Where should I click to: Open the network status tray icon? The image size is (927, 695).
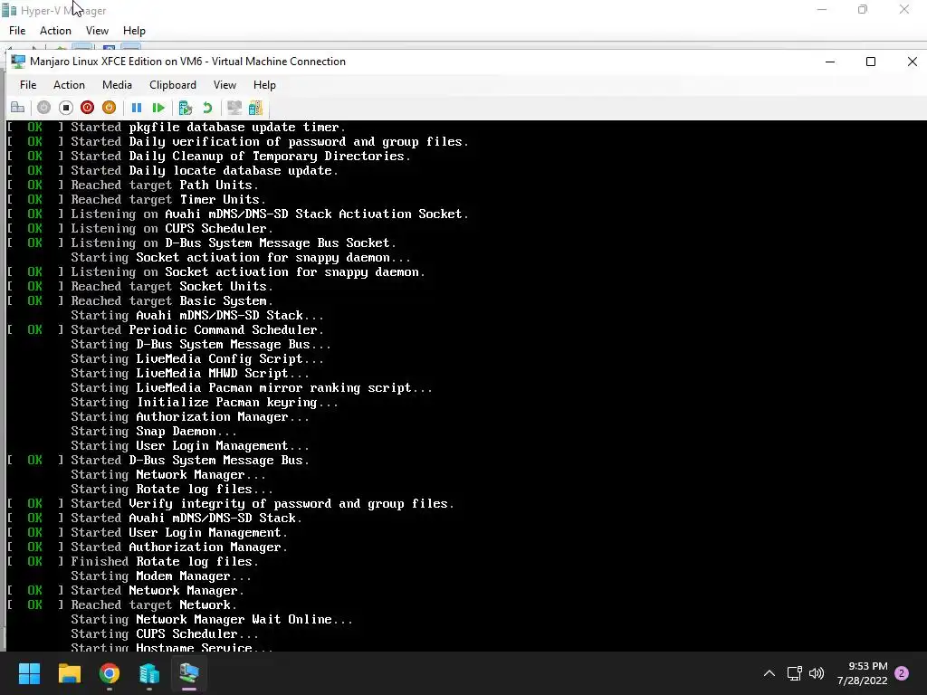(795, 673)
